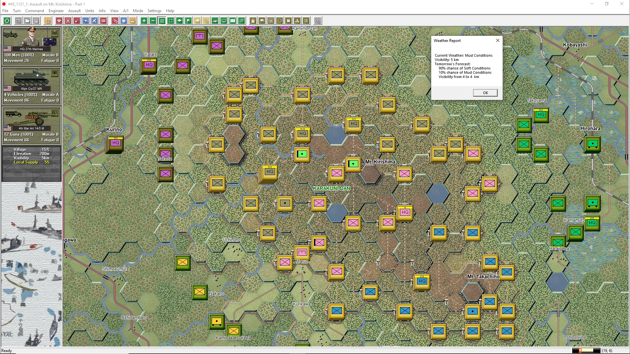The width and height of the screenshot is (630, 354).
Task: Click the red rifle toolbar icon
Action: click(x=115, y=21)
